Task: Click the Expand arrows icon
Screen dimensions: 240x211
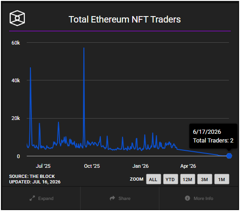Action: click(x=32, y=198)
